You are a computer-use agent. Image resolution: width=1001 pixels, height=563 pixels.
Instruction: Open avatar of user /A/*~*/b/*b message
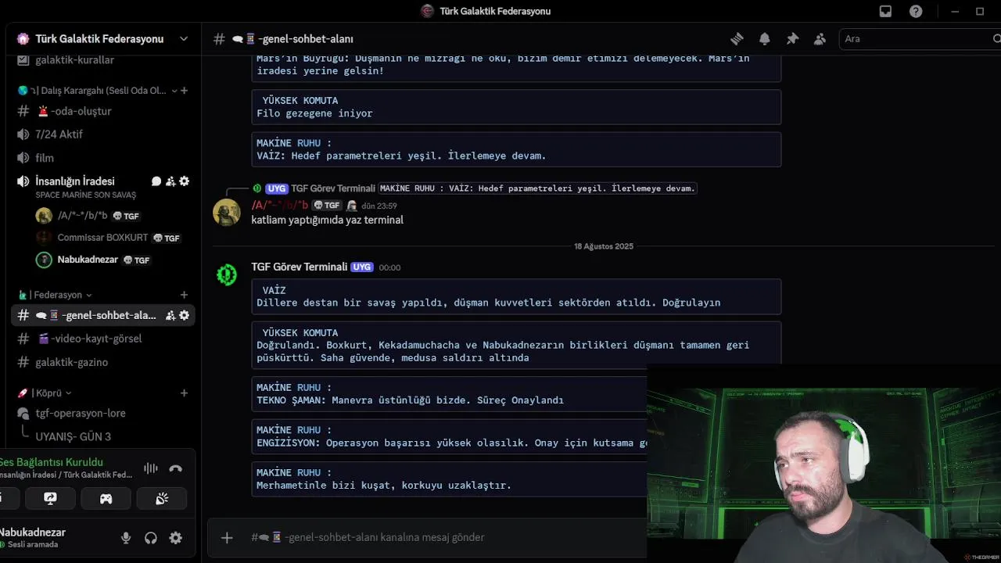pyautogui.click(x=227, y=213)
